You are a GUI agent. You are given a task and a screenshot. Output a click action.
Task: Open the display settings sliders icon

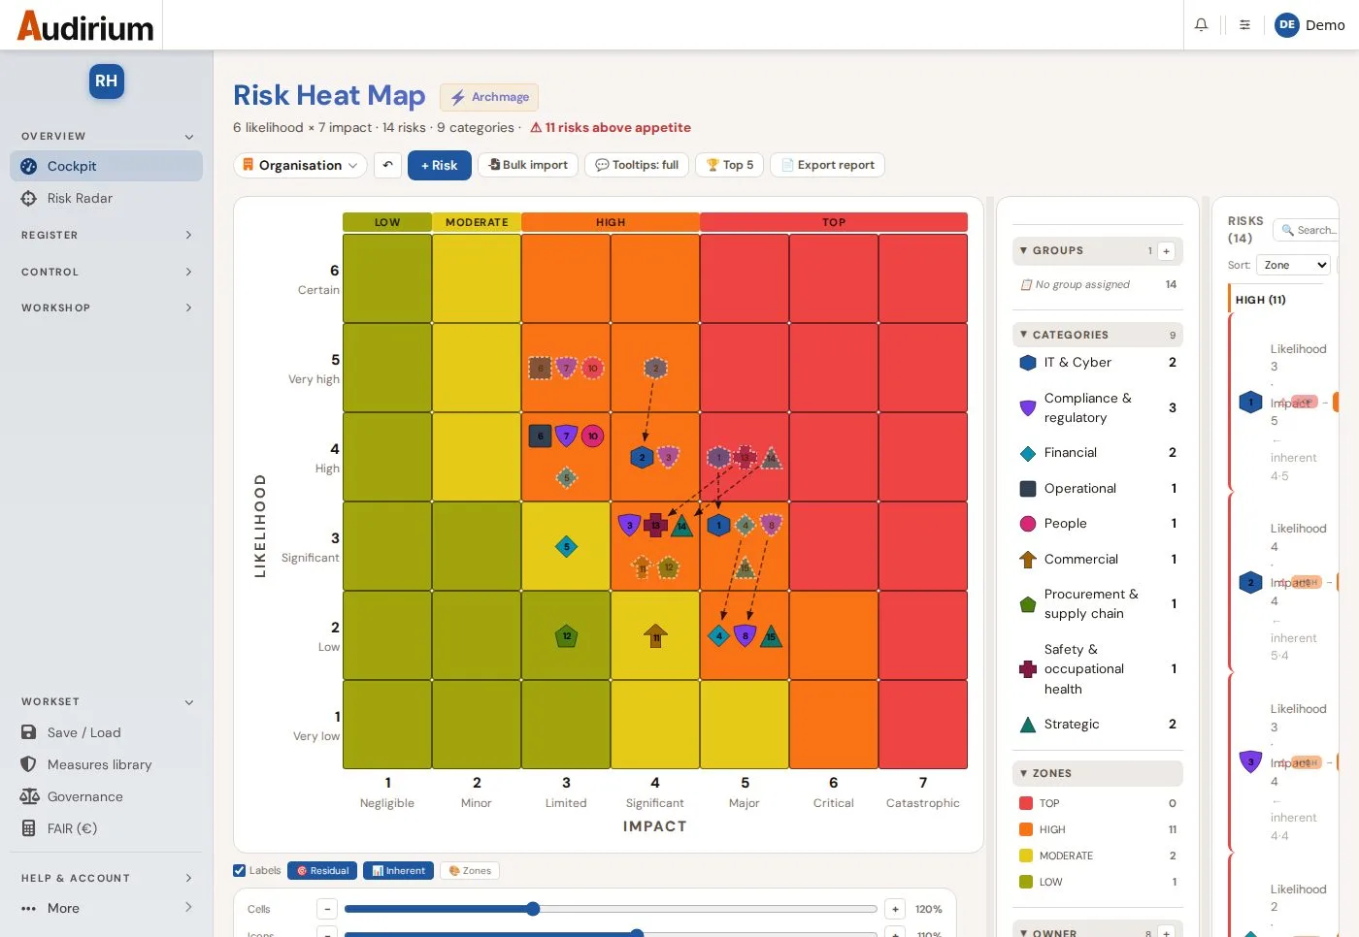(1244, 25)
